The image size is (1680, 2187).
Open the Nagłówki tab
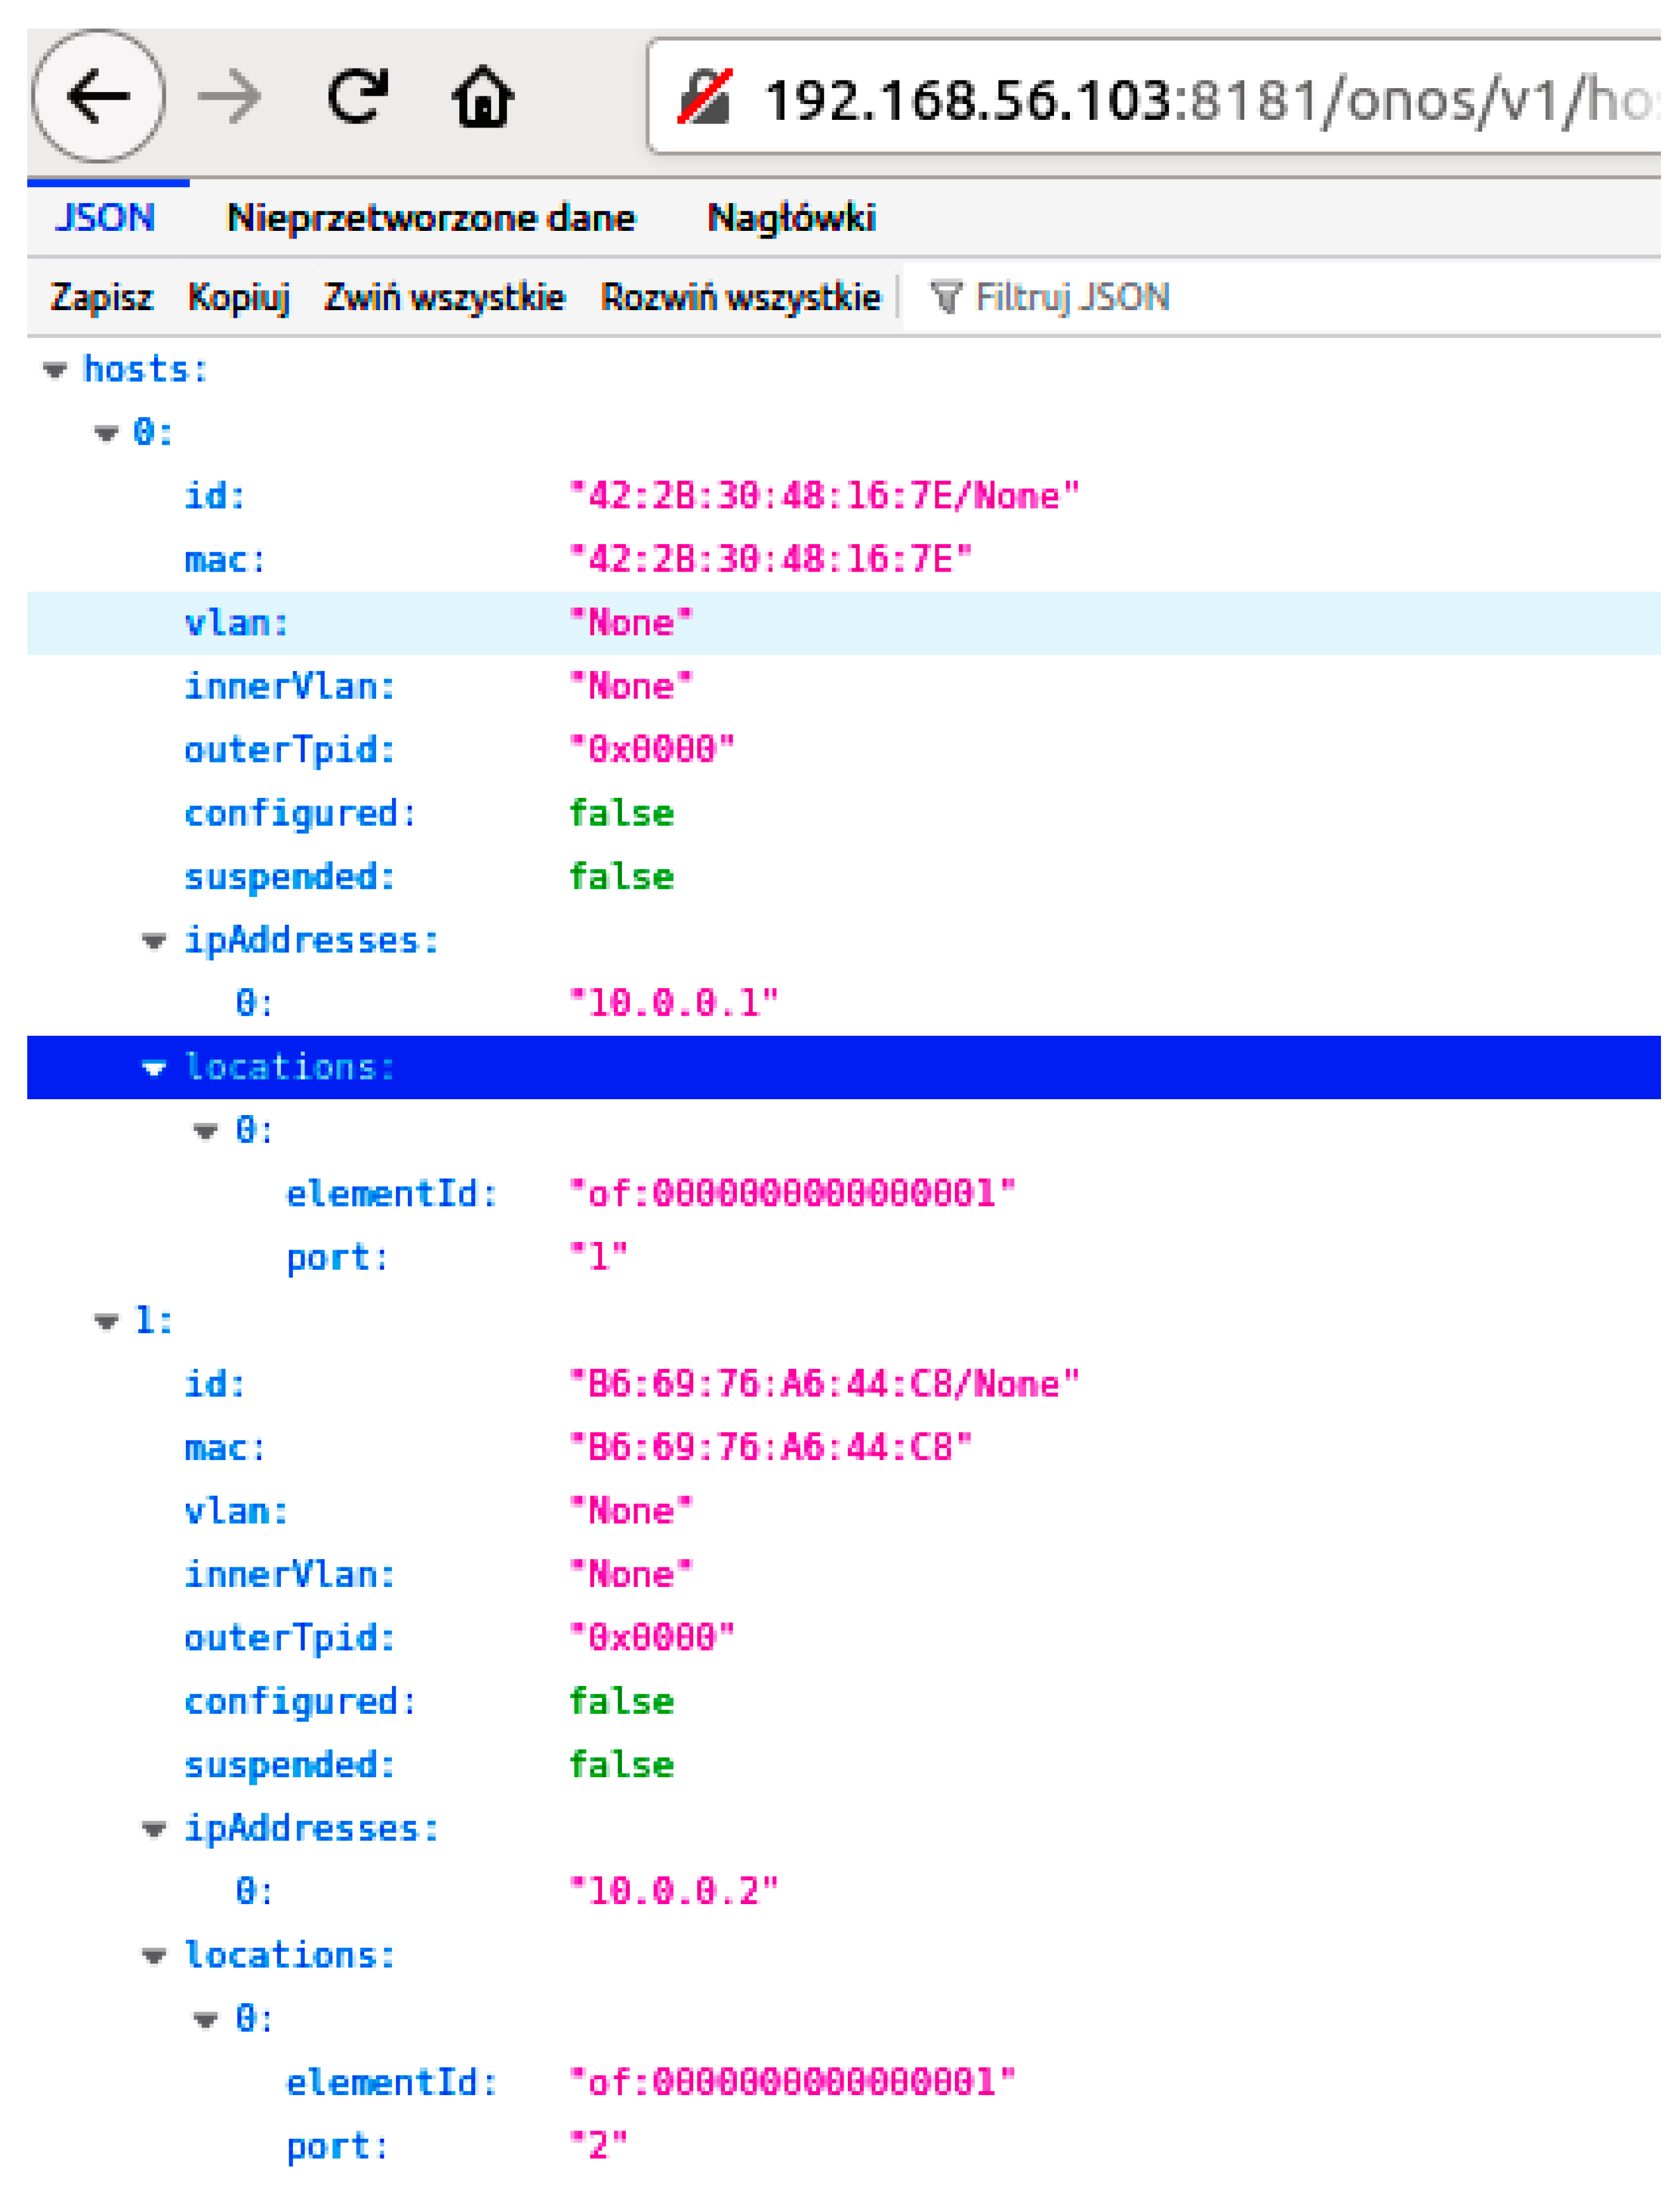click(791, 218)
